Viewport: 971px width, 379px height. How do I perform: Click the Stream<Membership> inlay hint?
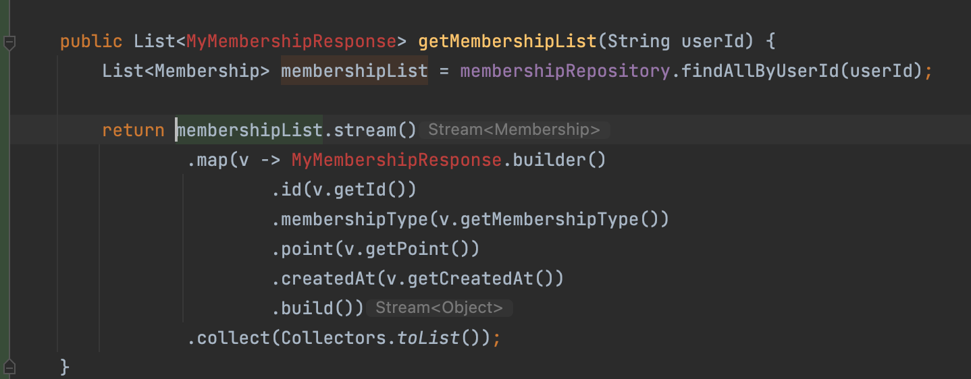[x=514, y=130]
